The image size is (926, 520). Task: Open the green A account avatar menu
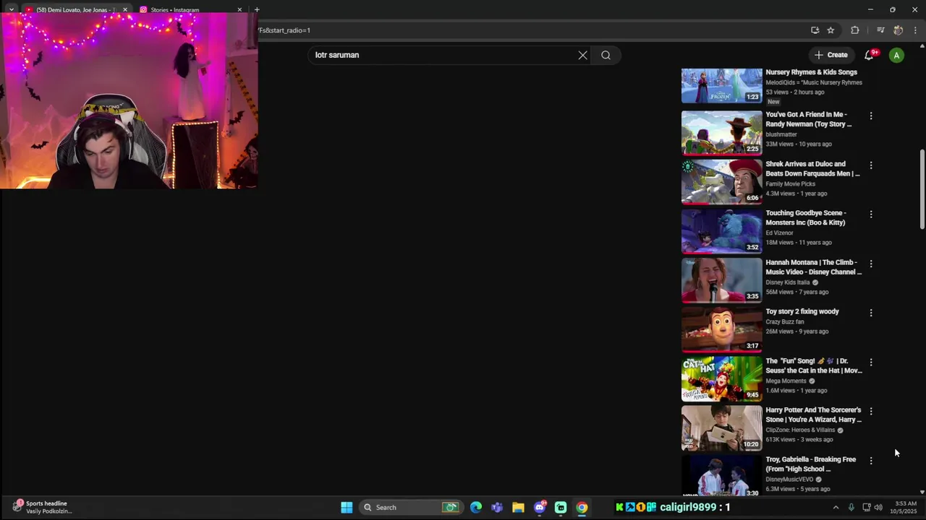896,55
